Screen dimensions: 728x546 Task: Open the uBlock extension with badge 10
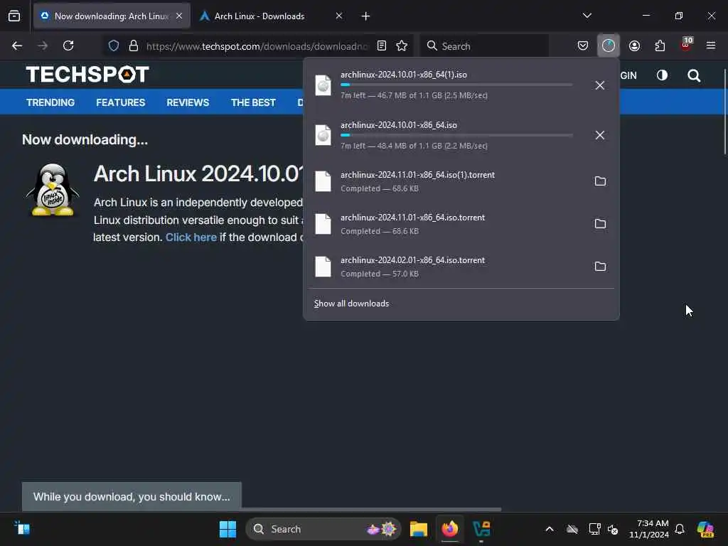tap(686, 45)
